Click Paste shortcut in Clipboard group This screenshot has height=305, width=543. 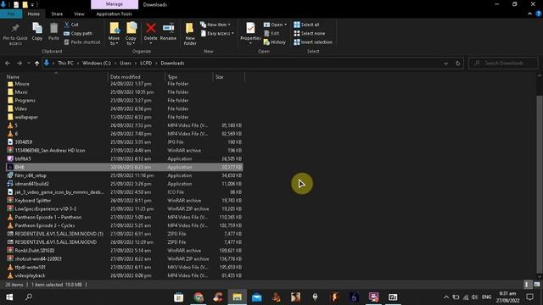(82, 42)
